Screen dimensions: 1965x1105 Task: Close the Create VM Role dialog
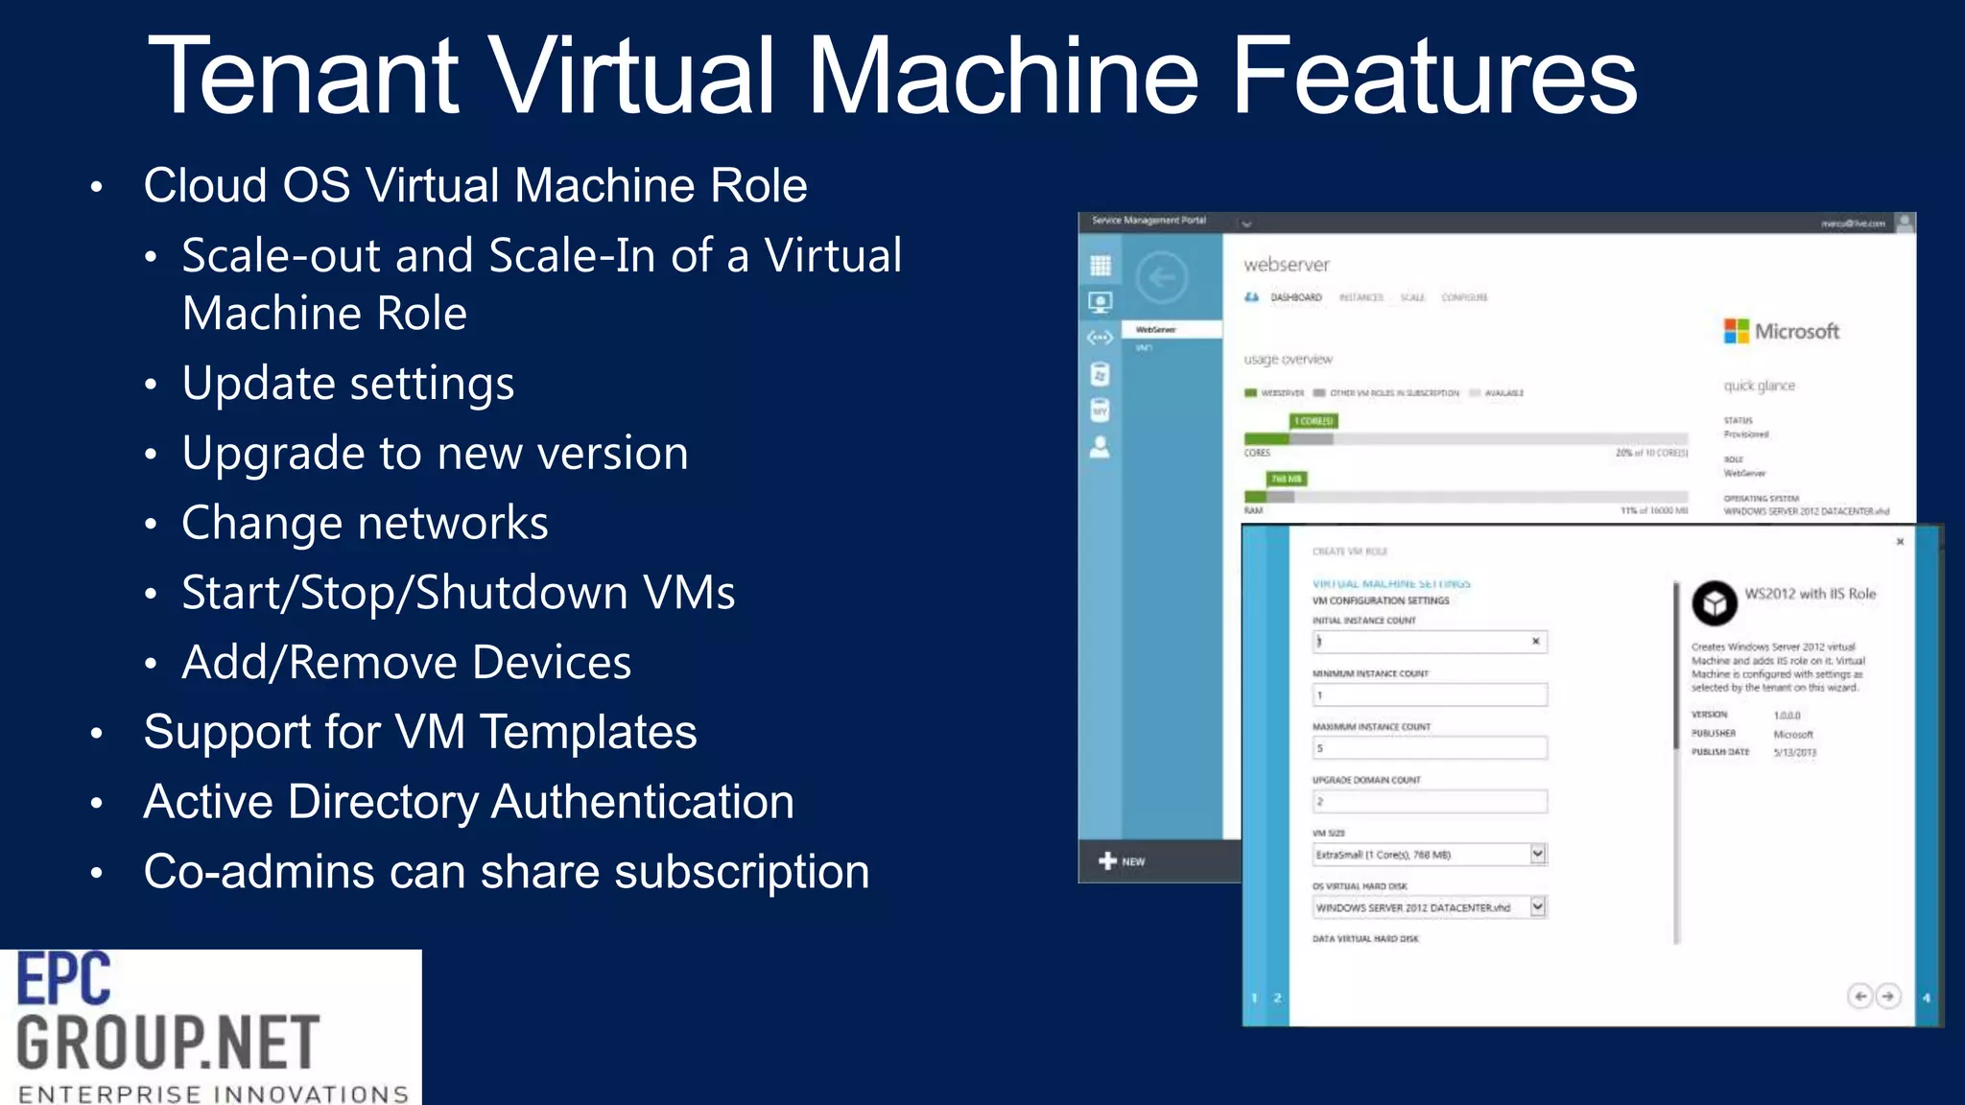click(1900, 542)
